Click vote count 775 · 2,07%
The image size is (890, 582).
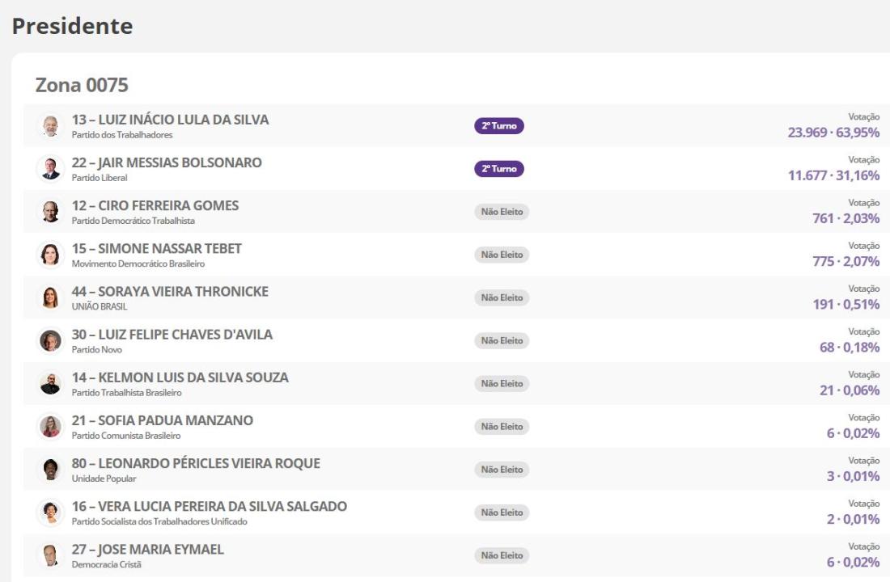(x=845, y=262)
